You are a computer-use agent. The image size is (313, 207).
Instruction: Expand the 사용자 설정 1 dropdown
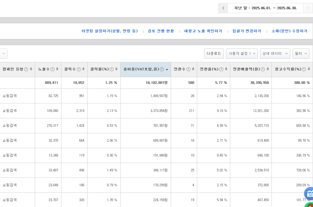click(x=242, y=54)
